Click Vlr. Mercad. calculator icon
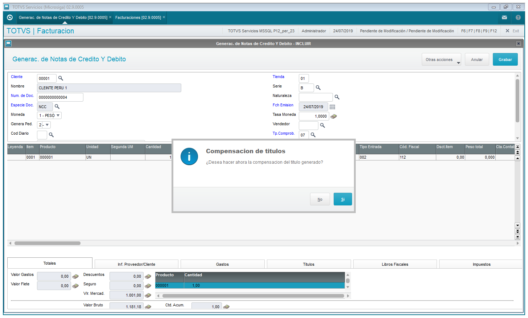The height and width of the screenshot is (318, 528). (x=148, y=295)
